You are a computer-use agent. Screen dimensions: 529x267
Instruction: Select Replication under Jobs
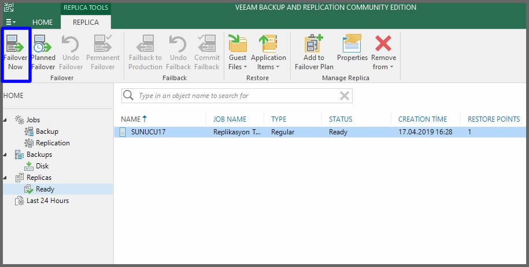(52, 143)
